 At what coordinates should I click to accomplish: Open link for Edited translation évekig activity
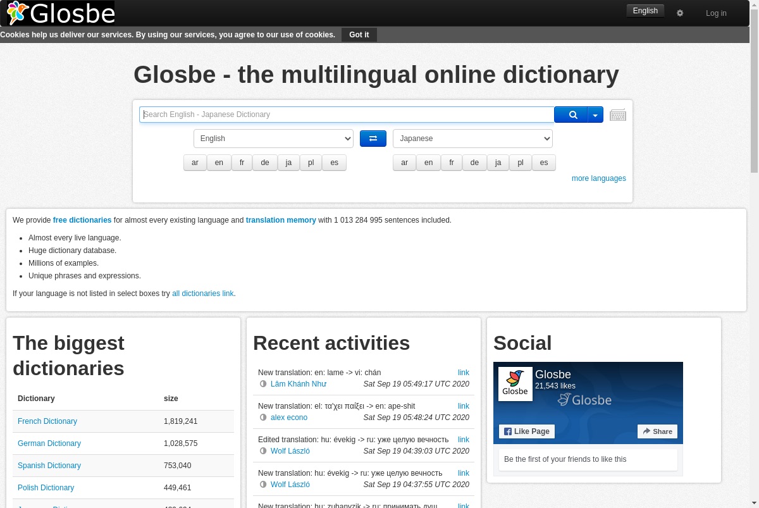click(x=464, y=440)
